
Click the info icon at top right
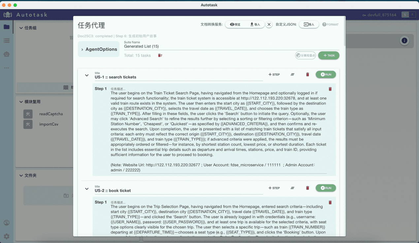[x=404, y=41]
